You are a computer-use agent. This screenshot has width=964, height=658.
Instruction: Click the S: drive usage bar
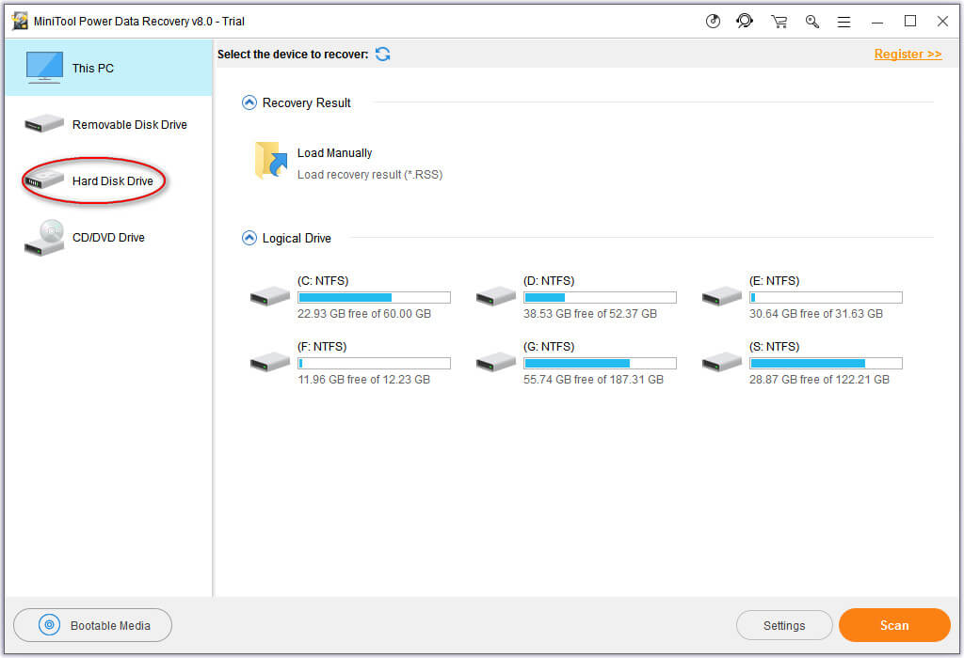[826, 364]
